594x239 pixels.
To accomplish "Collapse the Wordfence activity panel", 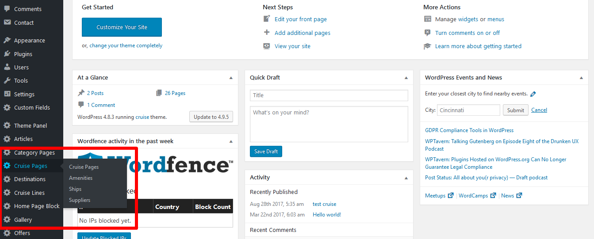I will (231, 141).
